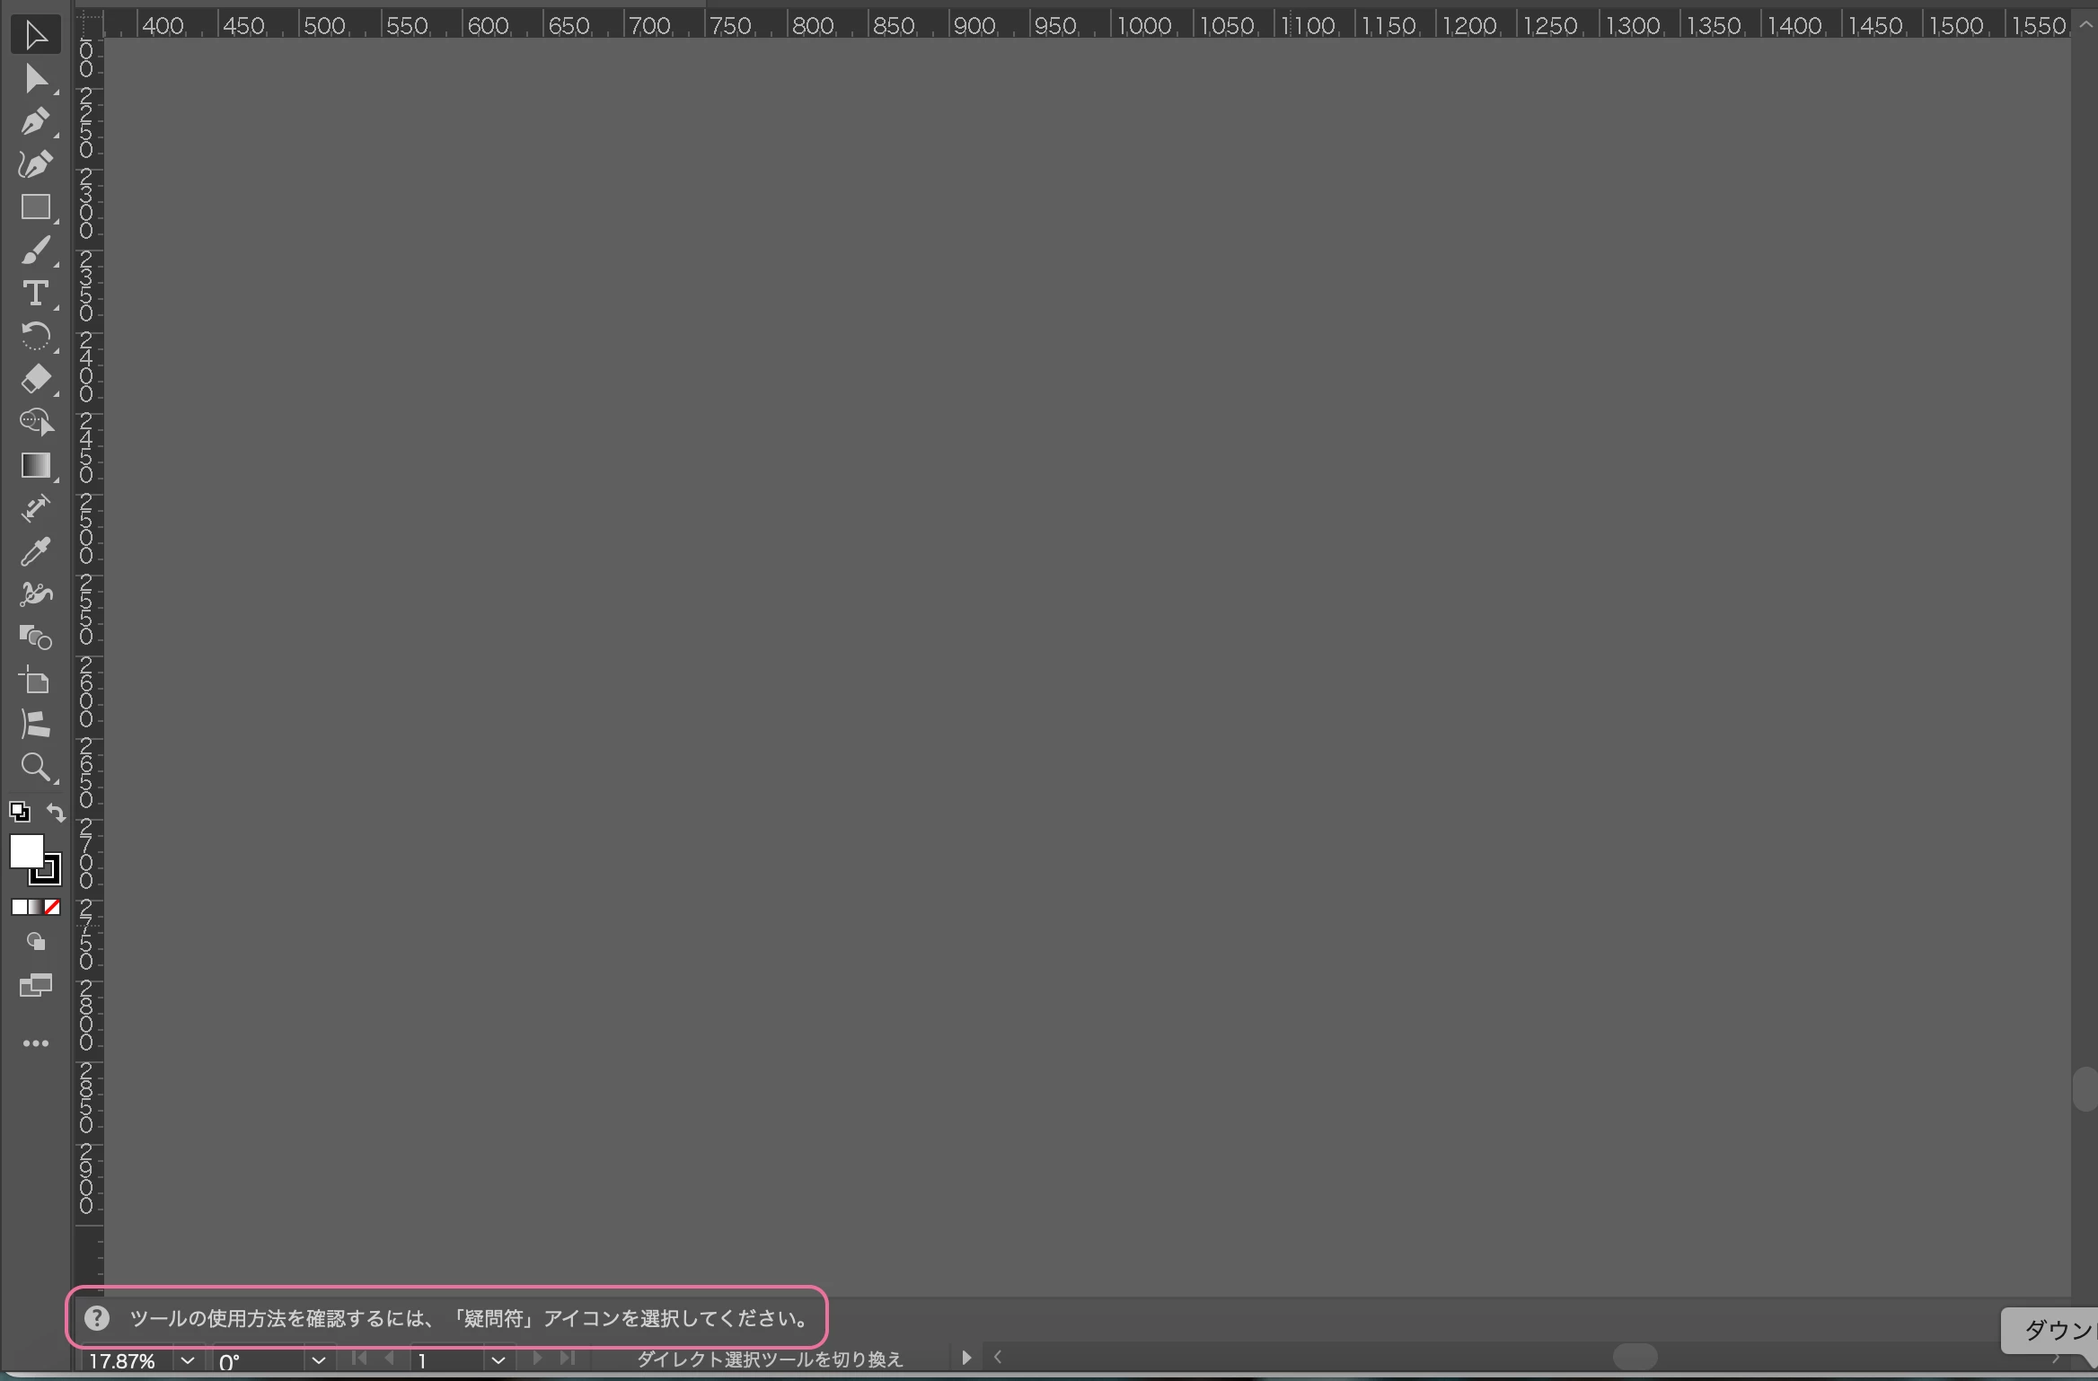The image size is (2098, 1381).
Task: Set fill to None red slash
Action: [x=53, y=907]
